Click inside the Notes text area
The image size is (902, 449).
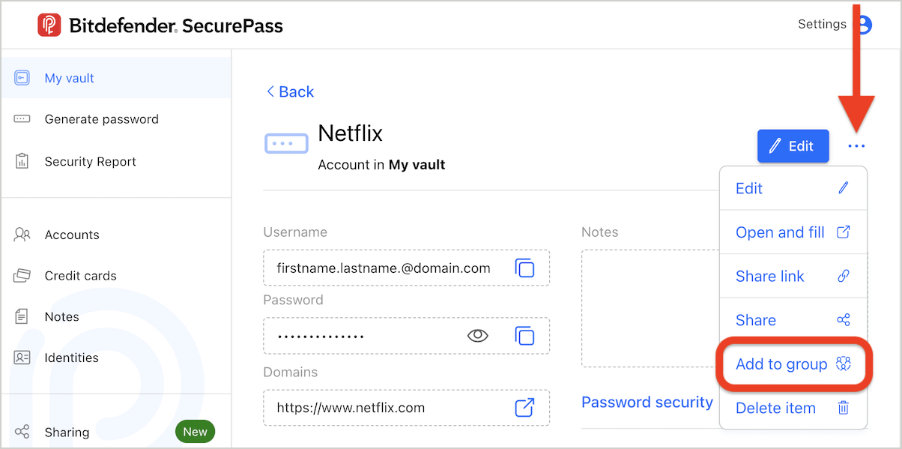point(650,308)
